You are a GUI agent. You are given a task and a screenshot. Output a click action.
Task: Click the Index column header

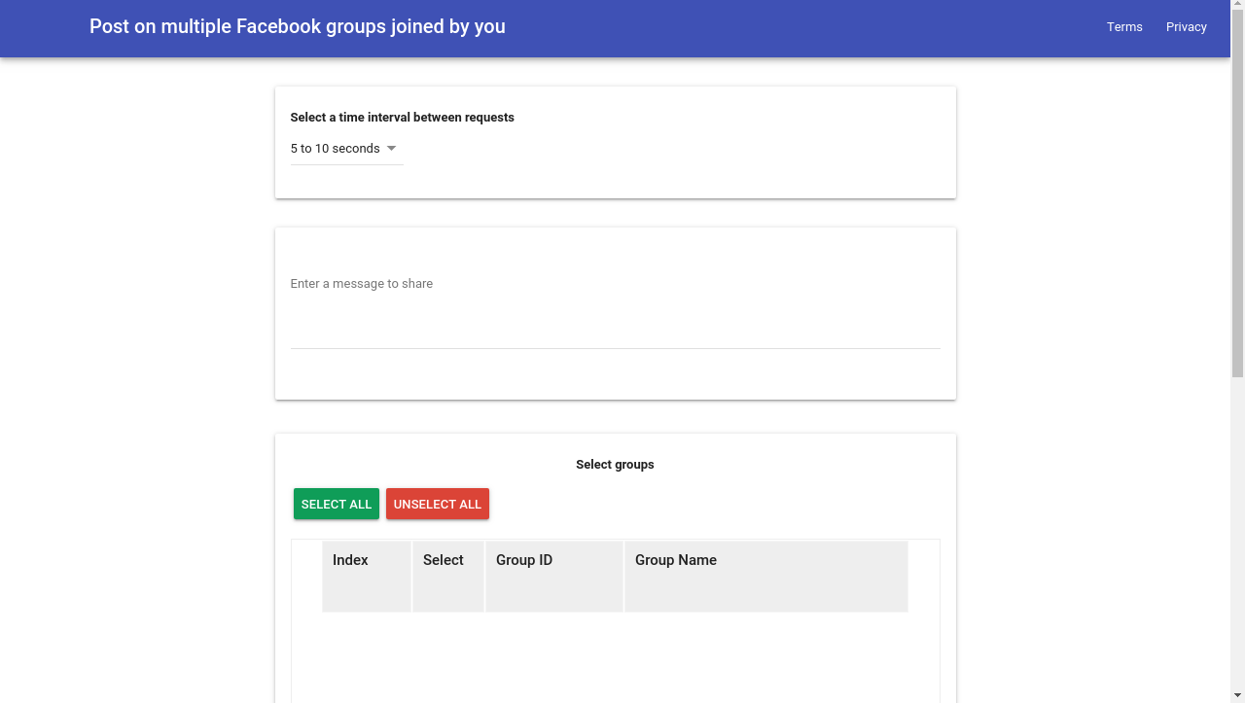(367, 577)
